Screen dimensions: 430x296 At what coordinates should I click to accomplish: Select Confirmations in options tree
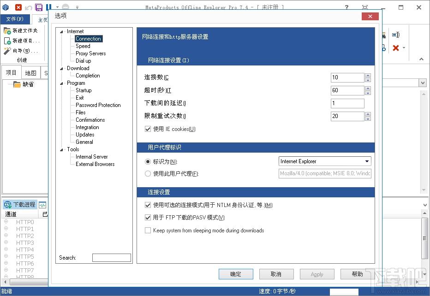pyautogui.click(x=90, y=120)
